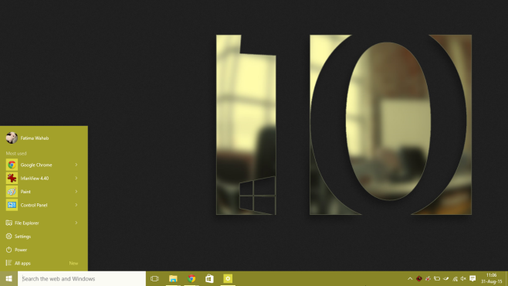508x286 pixels.
Task: Click the tray icon left of Wi-Fi
Action: point(445,278)
